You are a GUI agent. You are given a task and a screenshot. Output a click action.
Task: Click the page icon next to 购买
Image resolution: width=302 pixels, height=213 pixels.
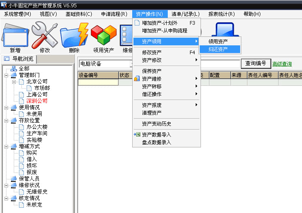(21, 153)
